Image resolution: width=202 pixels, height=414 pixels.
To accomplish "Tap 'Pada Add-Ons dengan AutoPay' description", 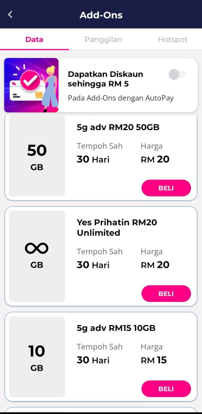I will click(121, 98).
